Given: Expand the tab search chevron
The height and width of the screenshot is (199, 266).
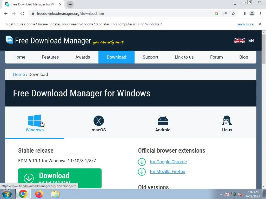Looking at the screenshot, I should (235, 4).
